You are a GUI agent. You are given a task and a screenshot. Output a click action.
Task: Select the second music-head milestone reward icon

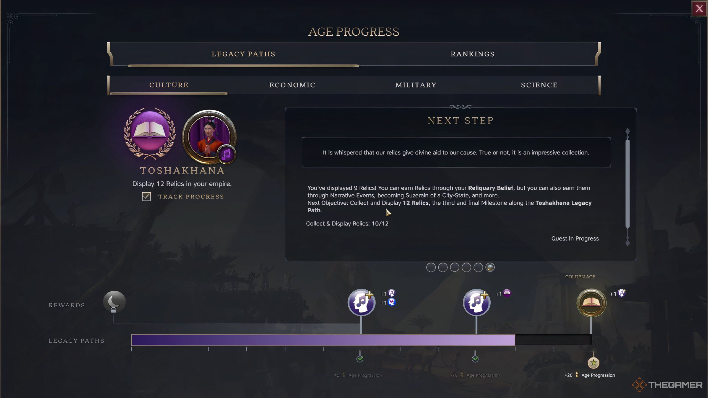[477, 302]
